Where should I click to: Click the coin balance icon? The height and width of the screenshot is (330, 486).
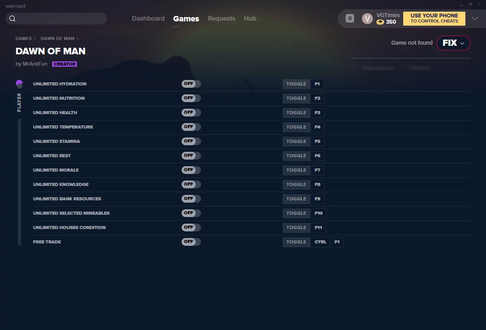[380, 22]
